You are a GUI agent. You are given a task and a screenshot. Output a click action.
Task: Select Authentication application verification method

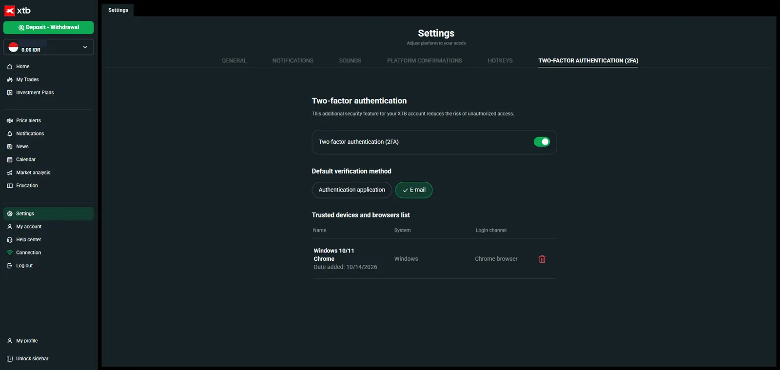[x=351, y=190]
